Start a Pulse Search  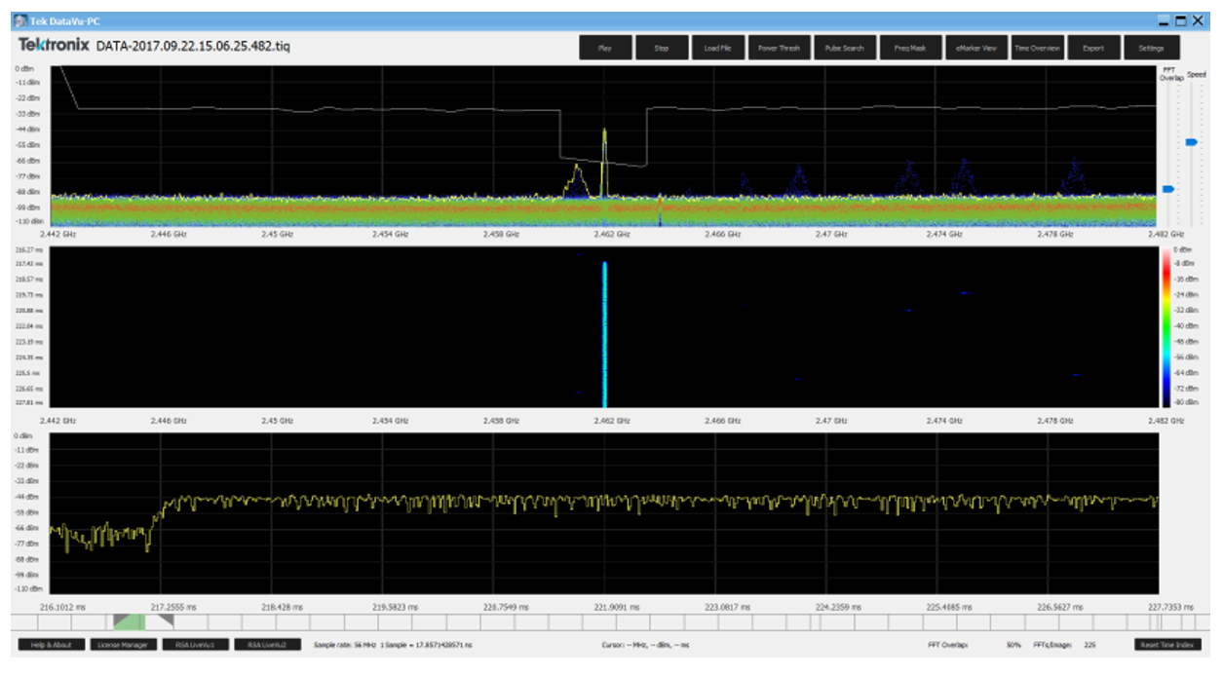[x=843, y=46]
